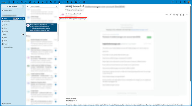This screenshot has width=192, height=106.
Task: Open the user avatar menu
Action: point(189,2)
